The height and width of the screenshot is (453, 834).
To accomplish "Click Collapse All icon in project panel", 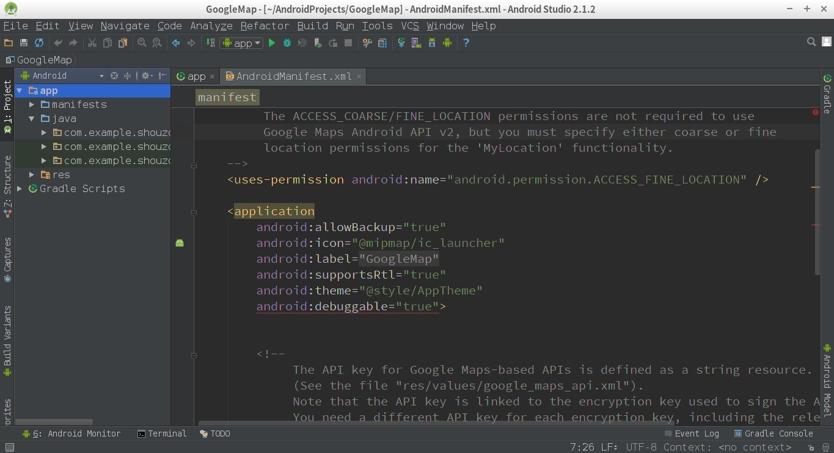I will pos(127,76).
